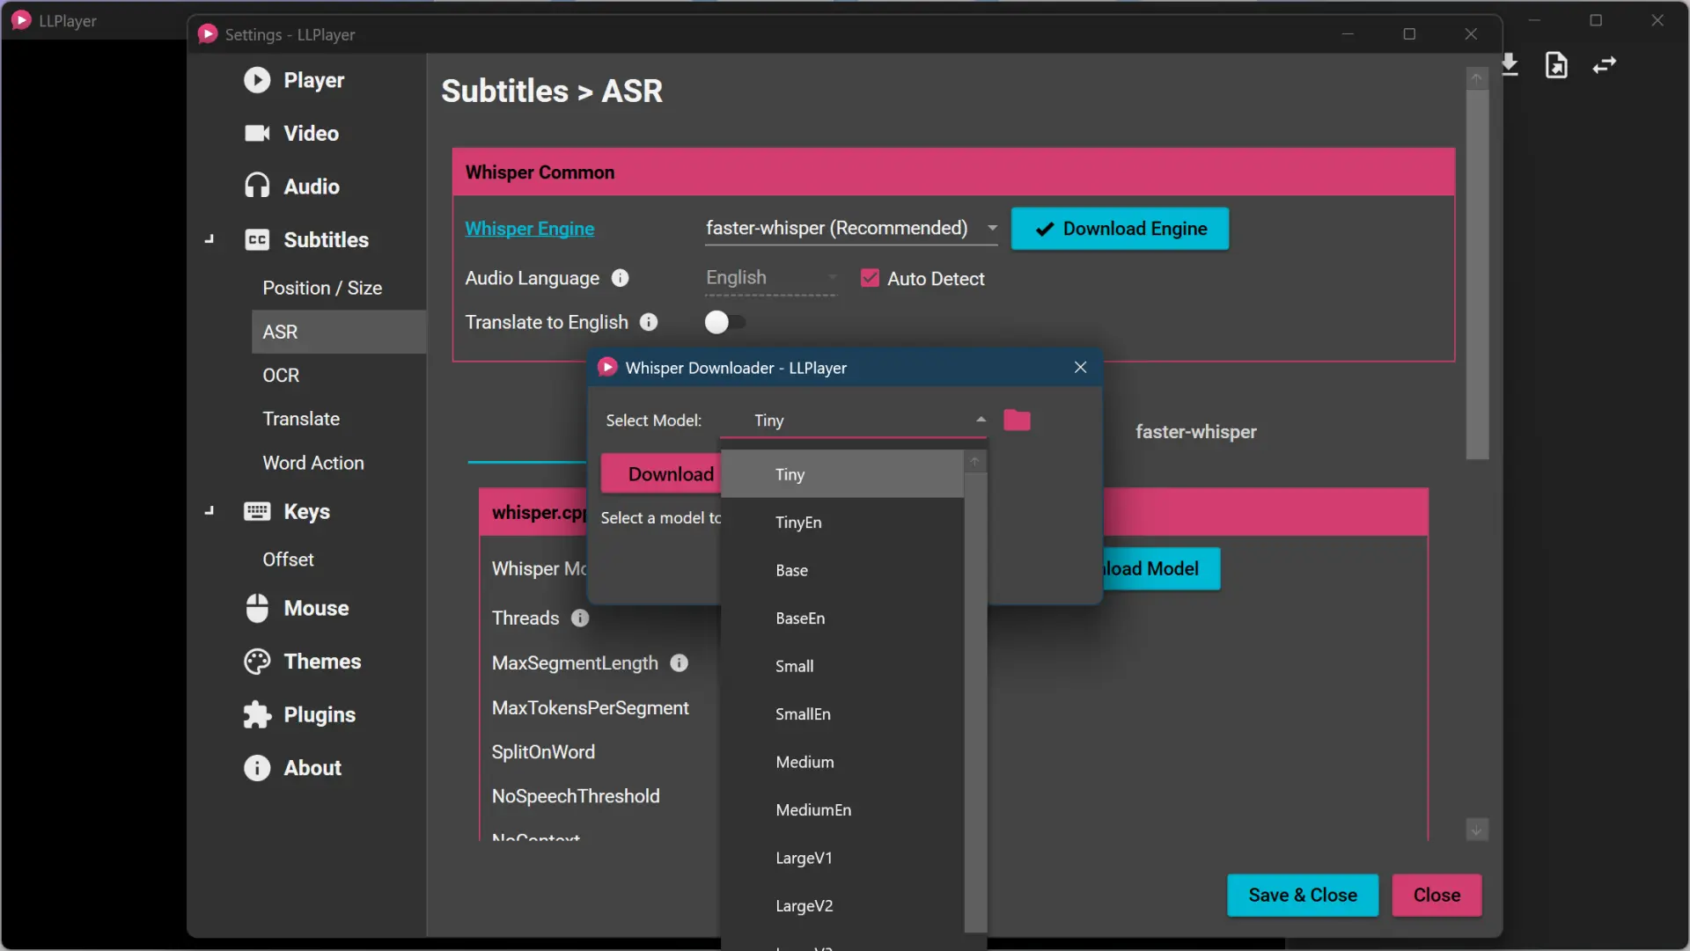The image size is (1690, 951).
Task: Toggle the Translate to English switch
Action: click(x=724, y=323)
